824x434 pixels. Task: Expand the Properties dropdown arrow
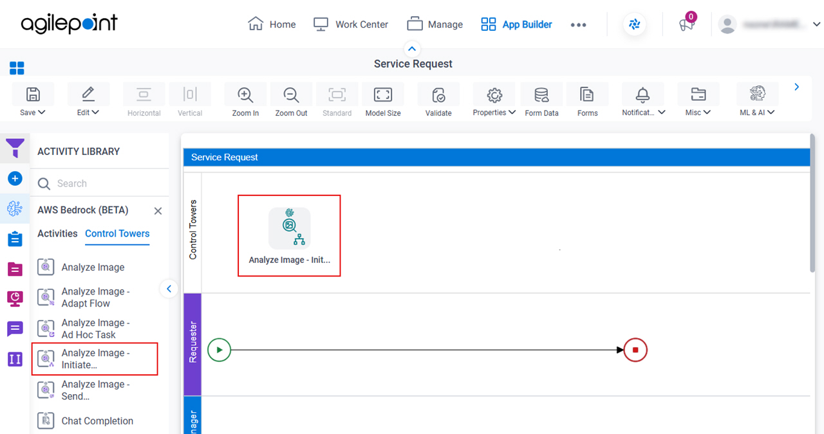512,113
